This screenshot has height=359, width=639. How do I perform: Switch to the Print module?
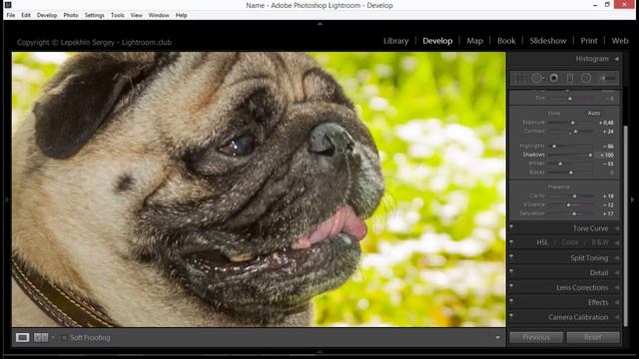(589, 41)
